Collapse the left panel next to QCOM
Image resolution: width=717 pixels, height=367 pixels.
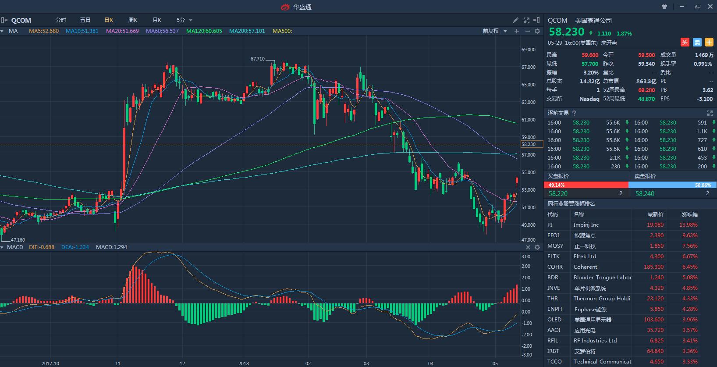click(x=4, y=20)
